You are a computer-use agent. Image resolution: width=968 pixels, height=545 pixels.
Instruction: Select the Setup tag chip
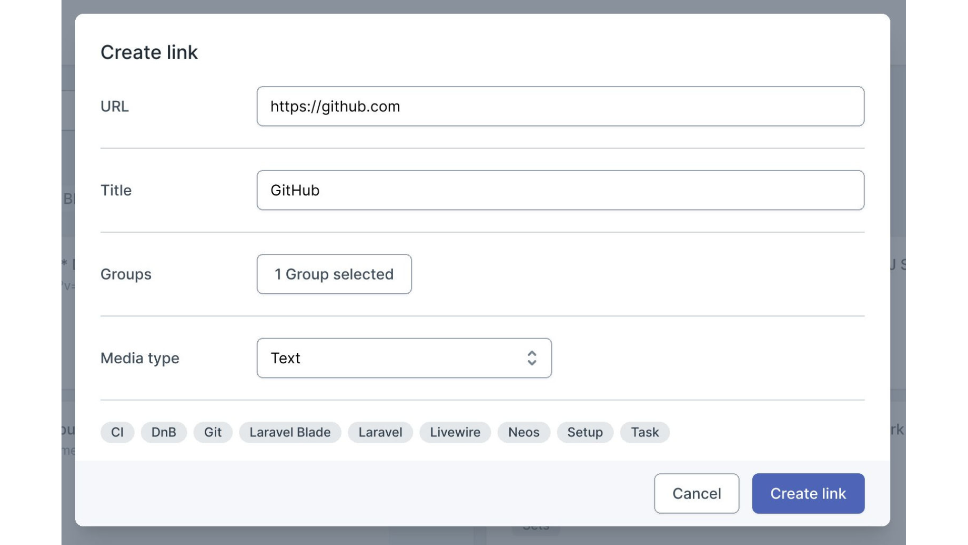coord(585,432)
